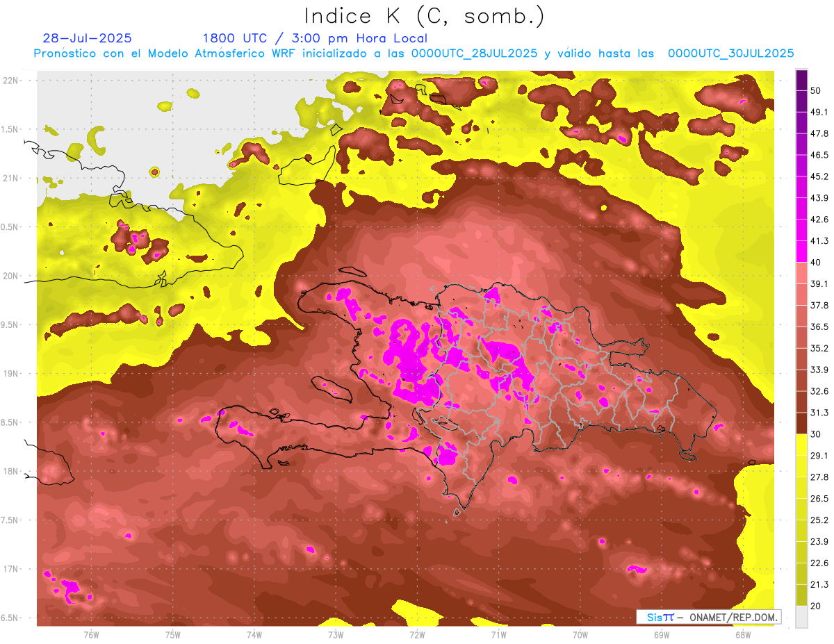Click the '42.6' color scale value
834x644 pixels.
click(819, 220)
